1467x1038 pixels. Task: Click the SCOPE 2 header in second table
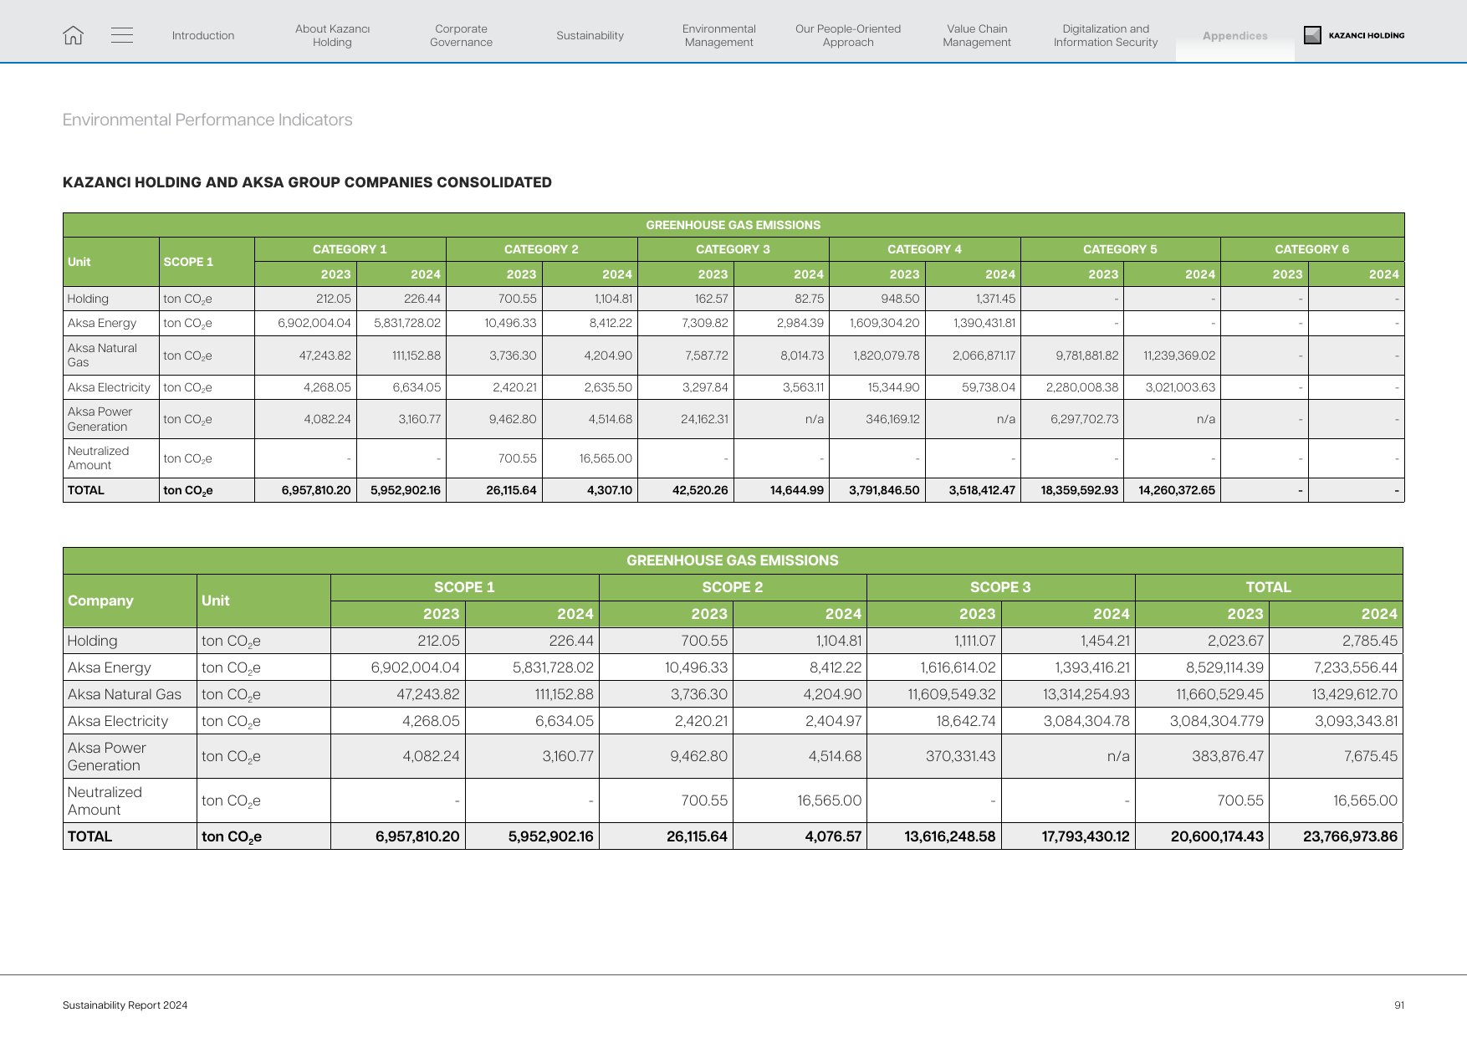pos(733,587)
